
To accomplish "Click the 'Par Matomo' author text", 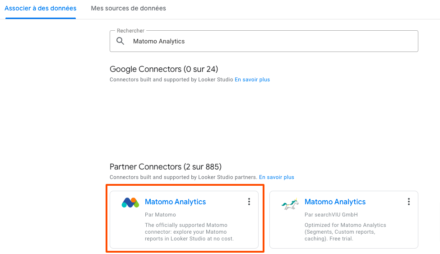I will click(160, 215).
